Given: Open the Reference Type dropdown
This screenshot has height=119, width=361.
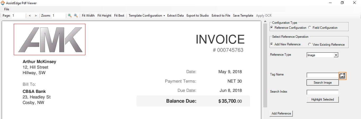Looking at the screenshot, I should (336, 55).
